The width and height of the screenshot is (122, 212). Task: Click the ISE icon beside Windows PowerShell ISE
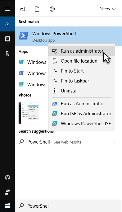click(x=55, y=124)
